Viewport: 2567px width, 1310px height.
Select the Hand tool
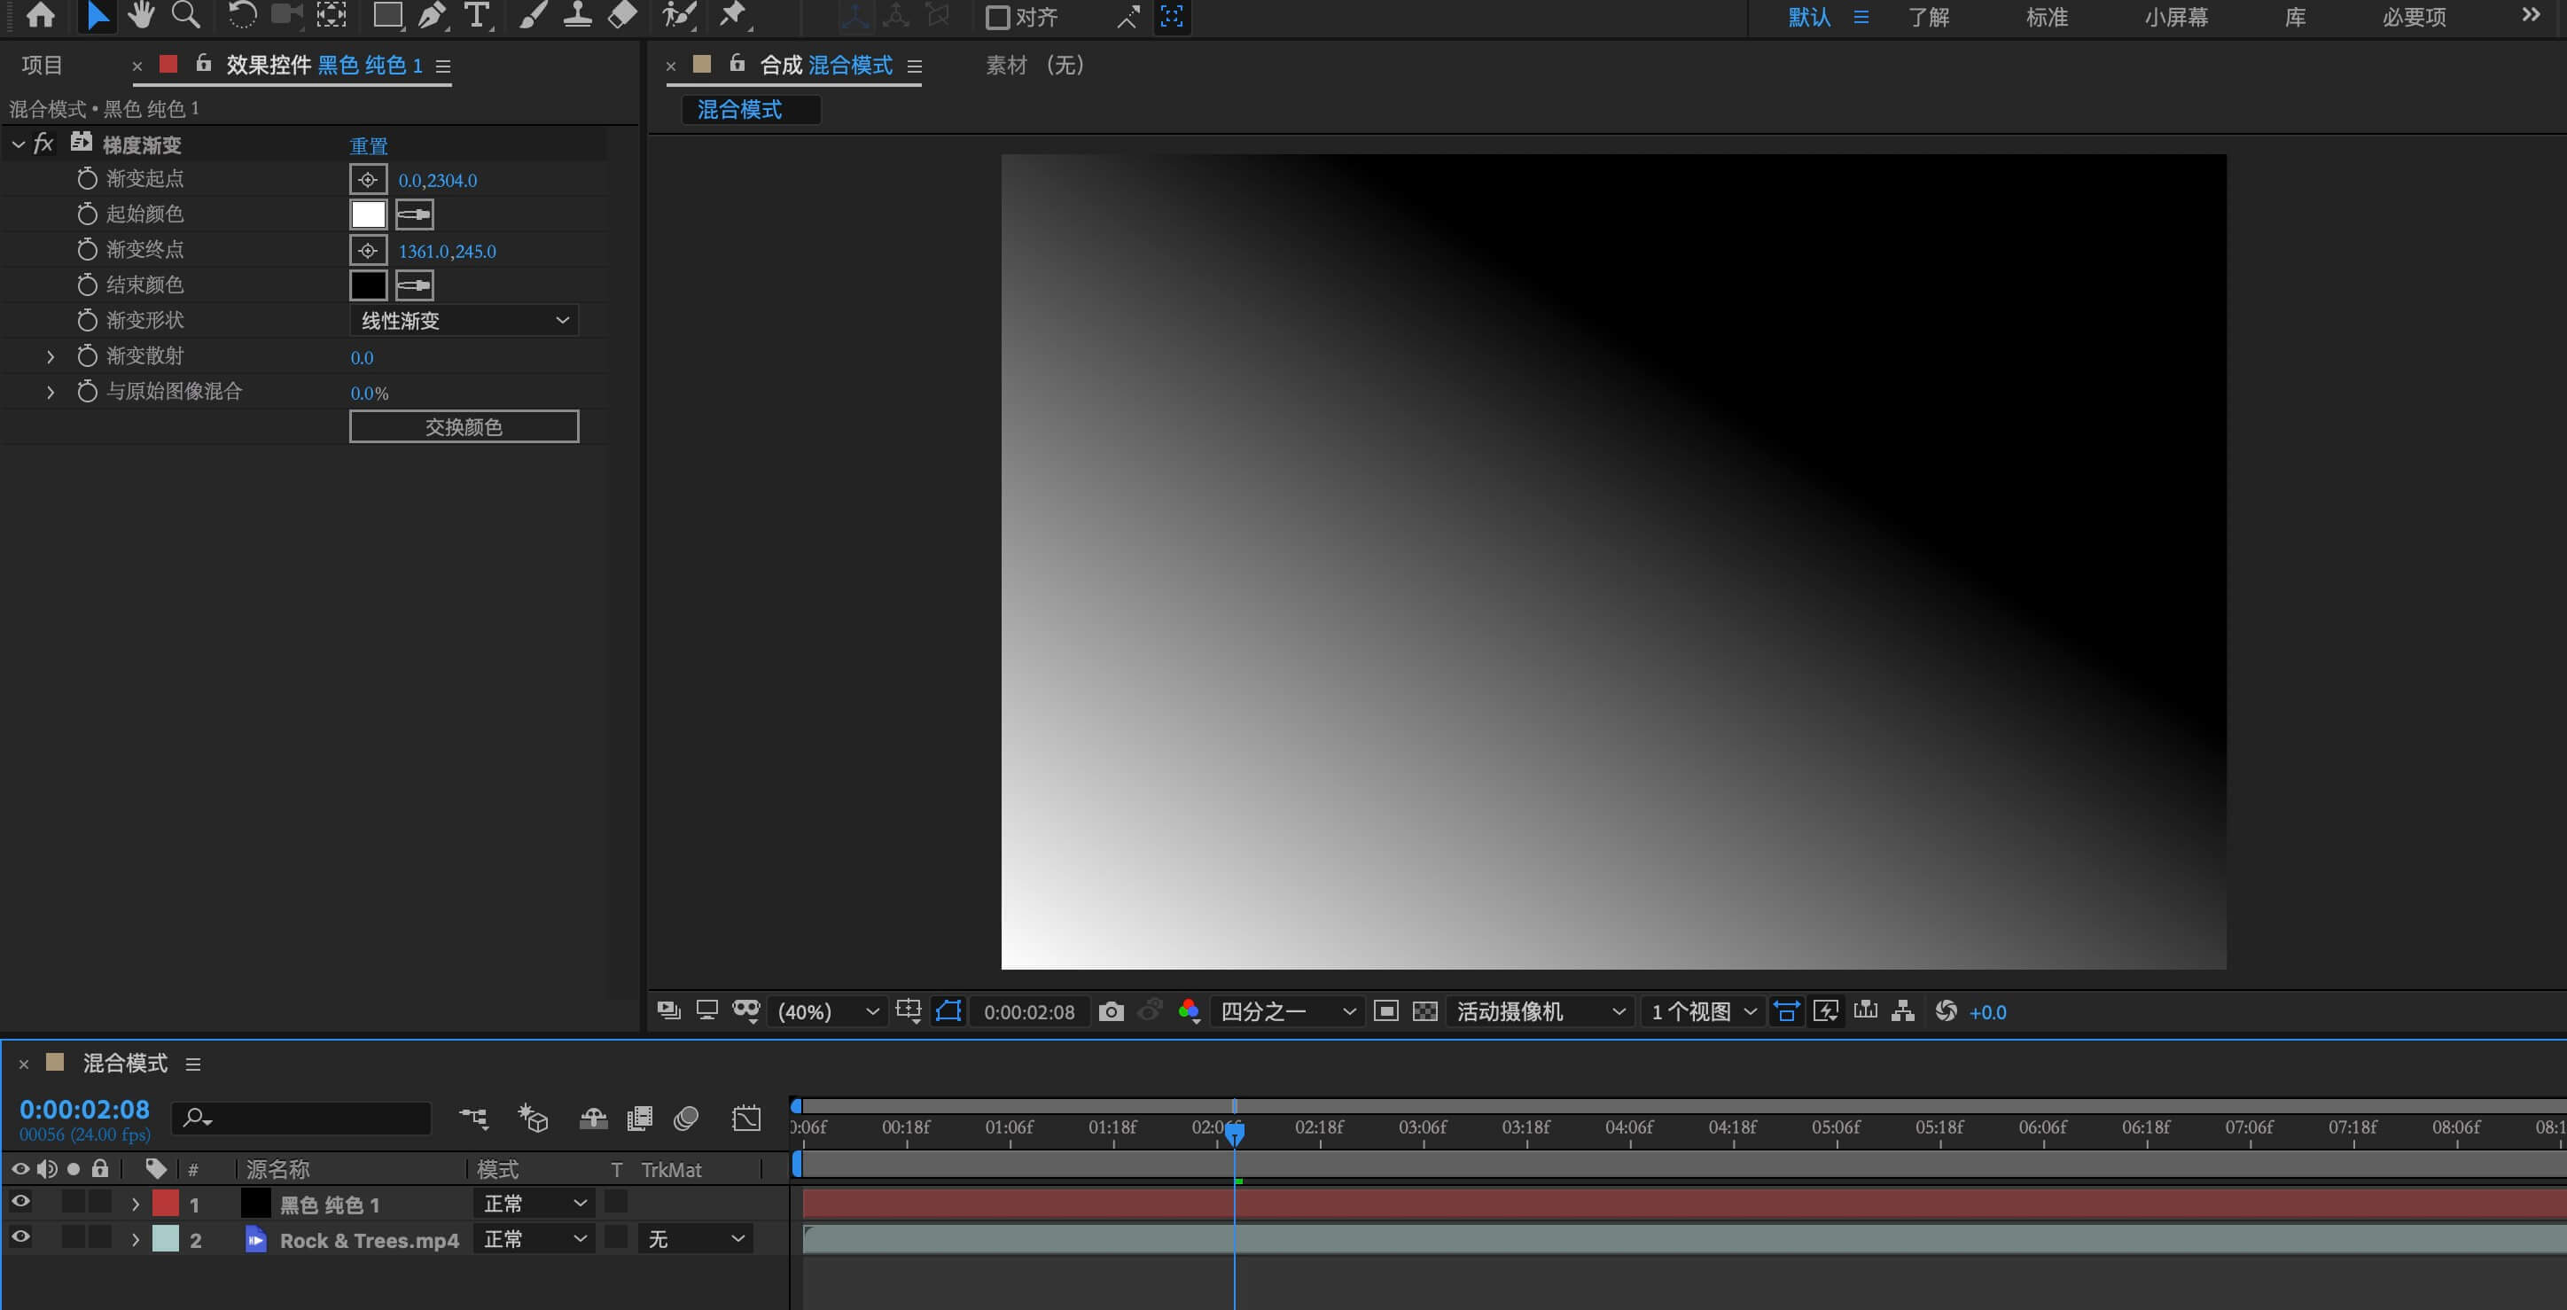tap(141, 15)
